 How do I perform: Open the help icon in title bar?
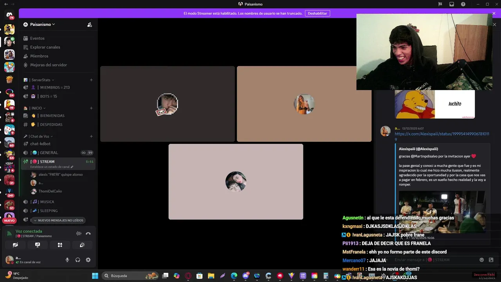click(x=463, y=4)
